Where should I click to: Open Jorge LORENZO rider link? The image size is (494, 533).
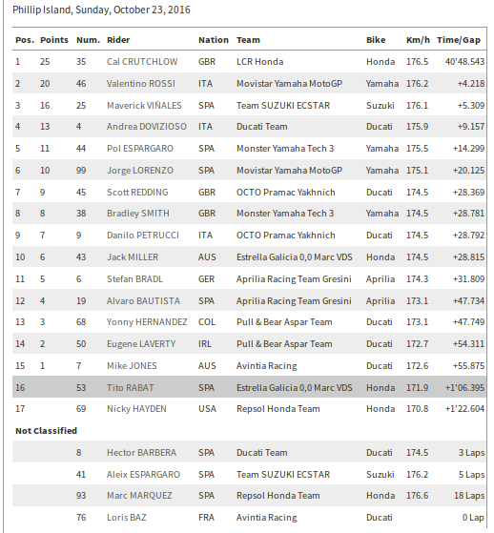[x=140, y=171]
